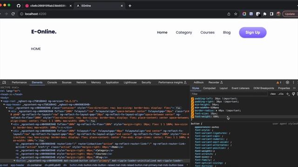Switch to the Console panel tab
This screenshot has height=167, width=298.
[x=52, y=83]
